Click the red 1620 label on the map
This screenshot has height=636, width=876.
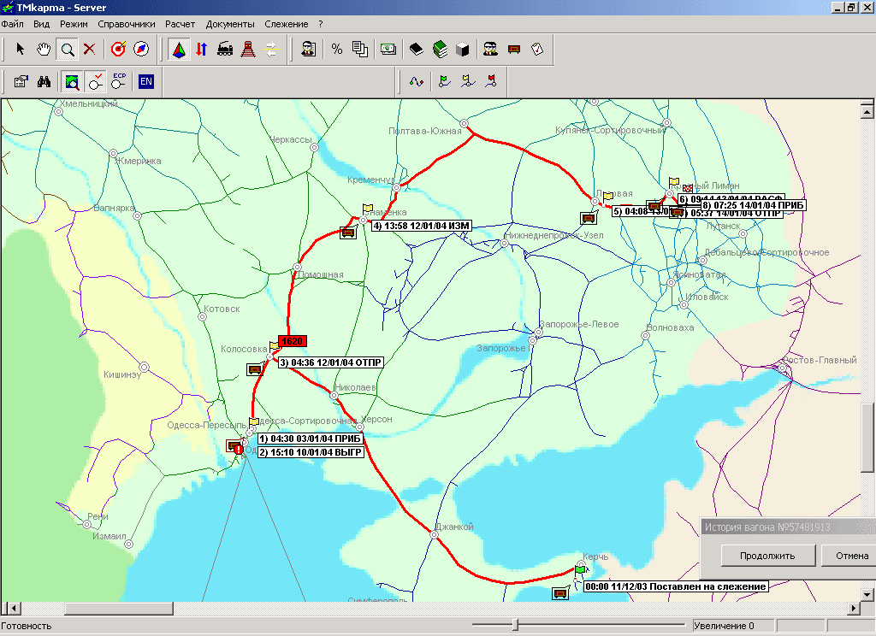click(x=293, y=341)
